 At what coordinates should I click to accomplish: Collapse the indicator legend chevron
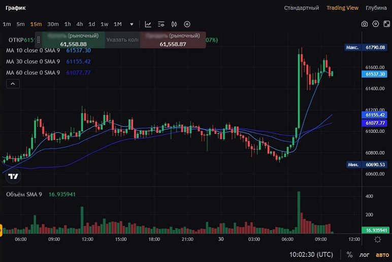[x=13, y=84]
